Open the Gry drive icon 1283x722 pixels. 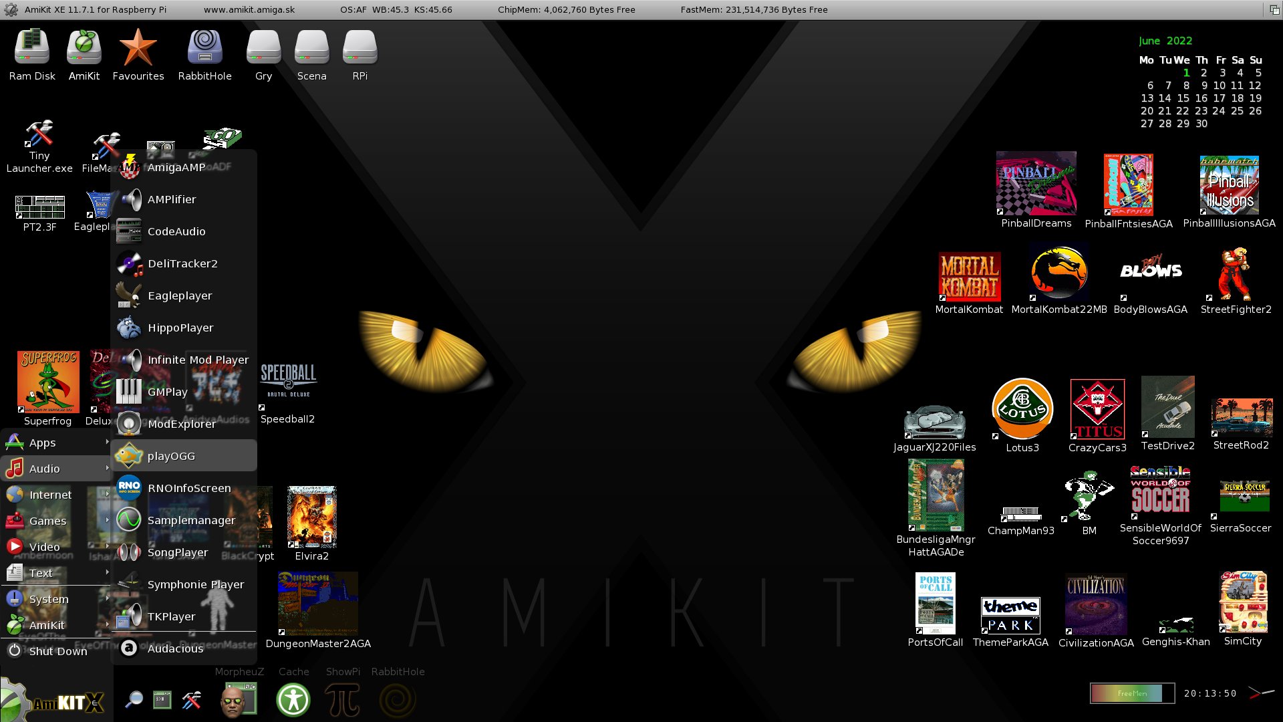click(x=263, y=47)
